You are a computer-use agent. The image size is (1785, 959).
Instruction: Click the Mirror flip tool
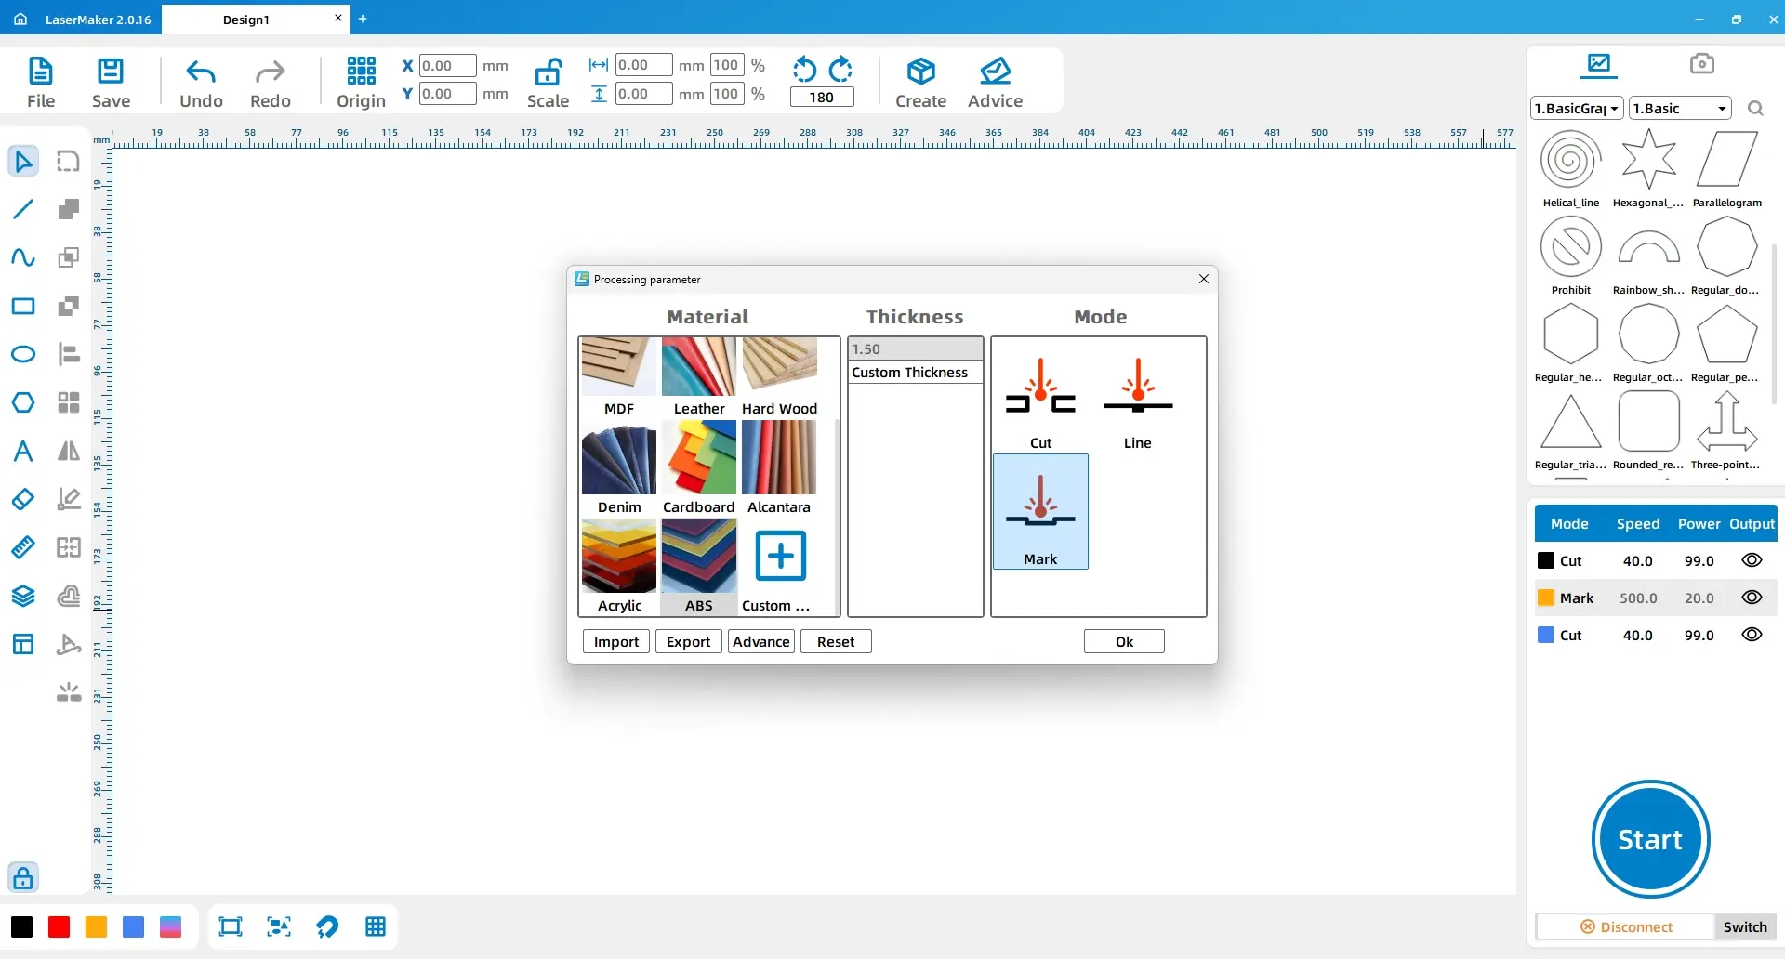pos(69,451)
